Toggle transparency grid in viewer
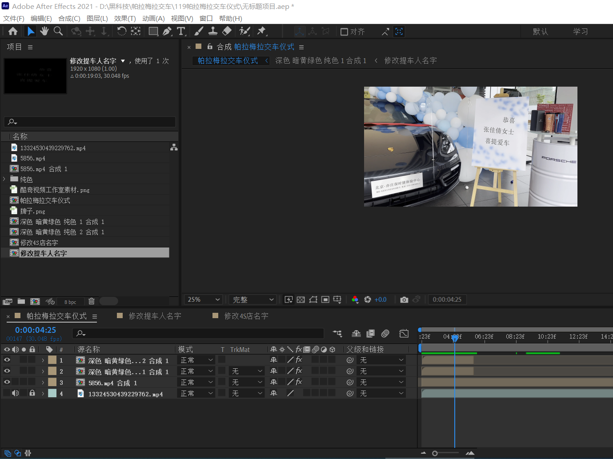The height and width of the screenshot is (459, 613). click(301, 299)
